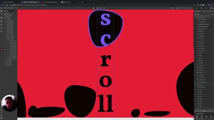Switch to the element Settings gear tab
This screenshot has width=214, height=120.
[201, 8]
